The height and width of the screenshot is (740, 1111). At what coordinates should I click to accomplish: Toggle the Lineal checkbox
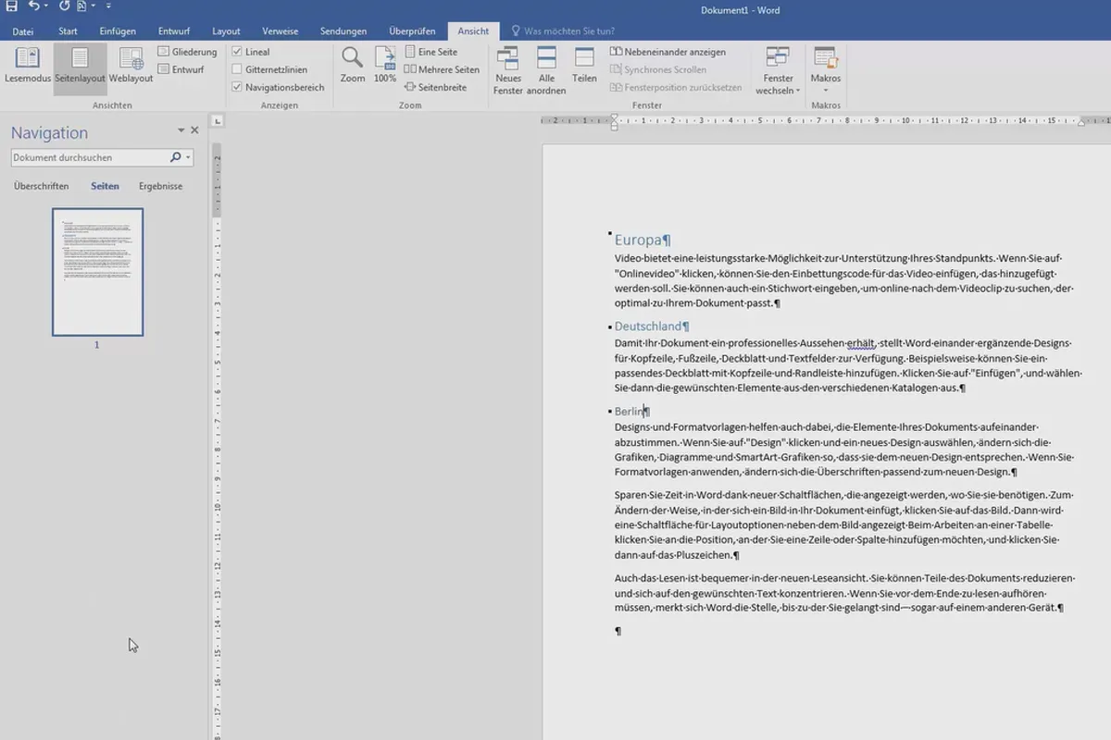tap(237, 52)
